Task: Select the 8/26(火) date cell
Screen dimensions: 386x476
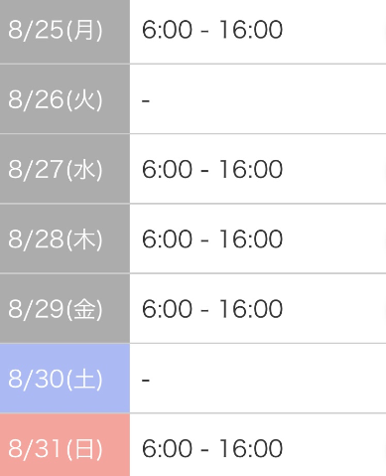Action: 64,98
